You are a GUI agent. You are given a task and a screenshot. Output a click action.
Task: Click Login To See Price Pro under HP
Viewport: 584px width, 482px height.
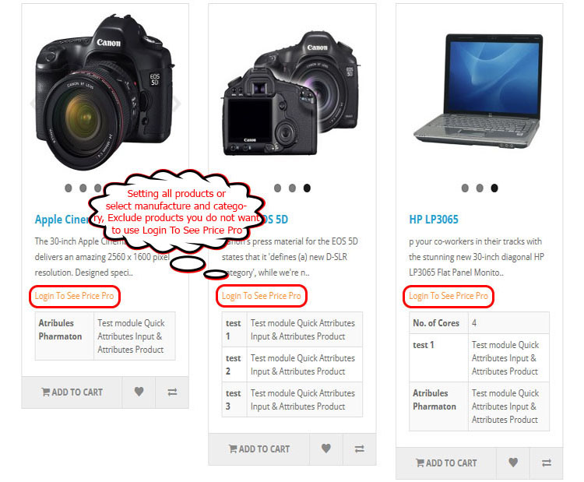[x=449, y=296]
